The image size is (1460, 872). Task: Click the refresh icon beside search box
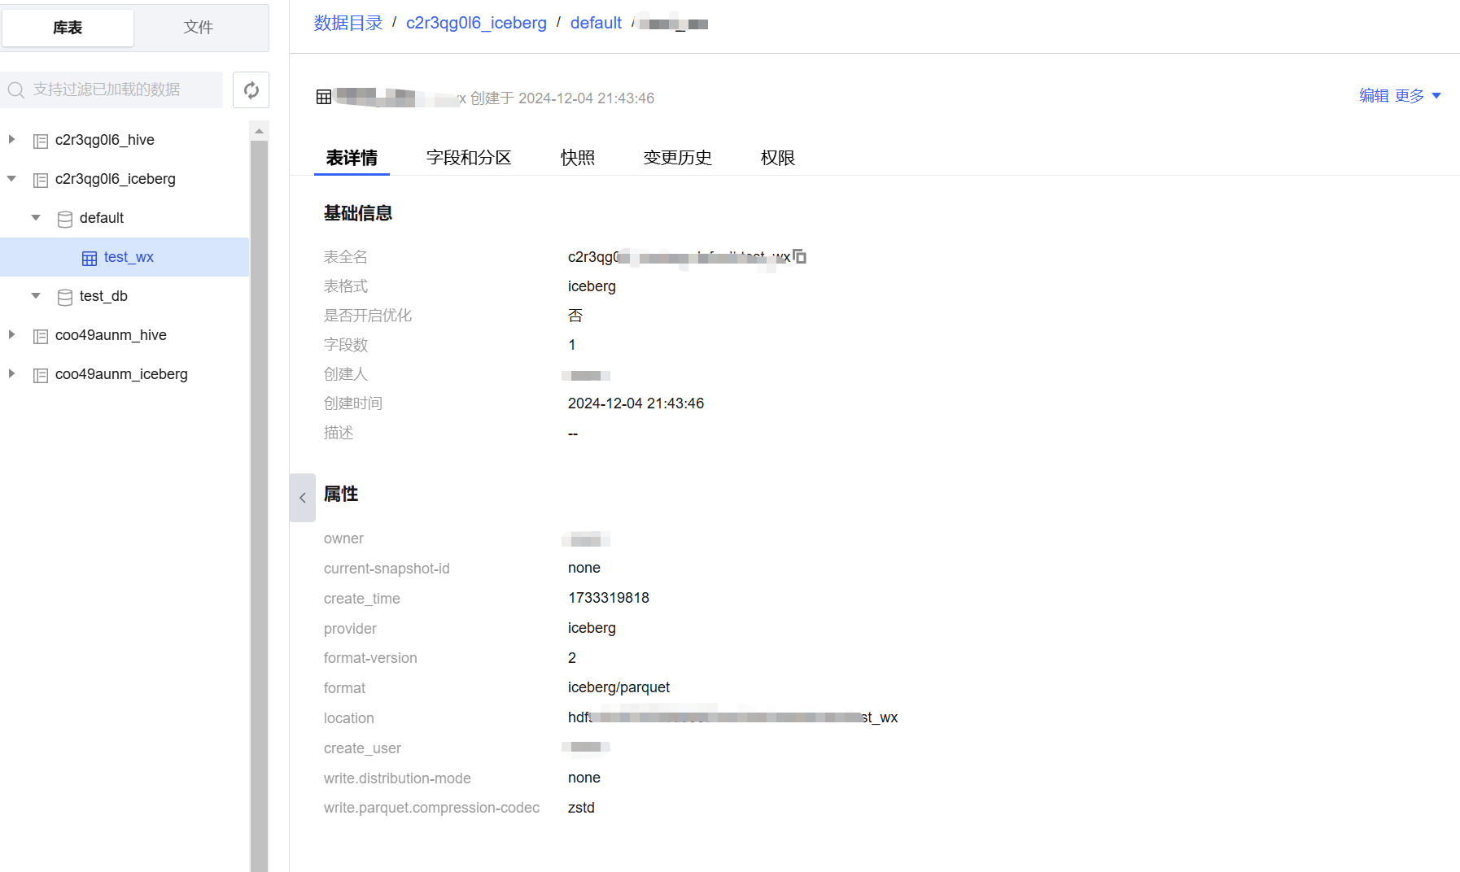pyautogui.click(x=251, y=90)
